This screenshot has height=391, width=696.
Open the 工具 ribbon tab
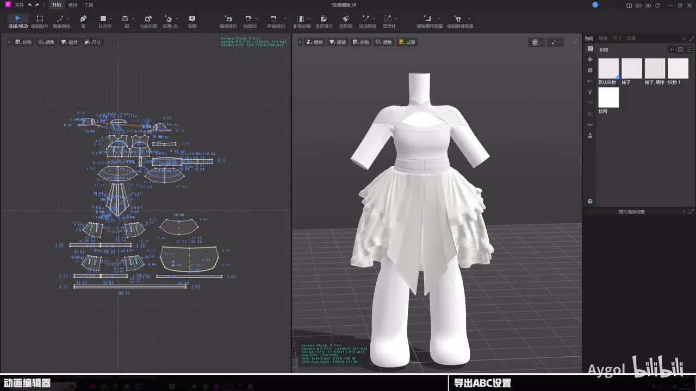89,5
